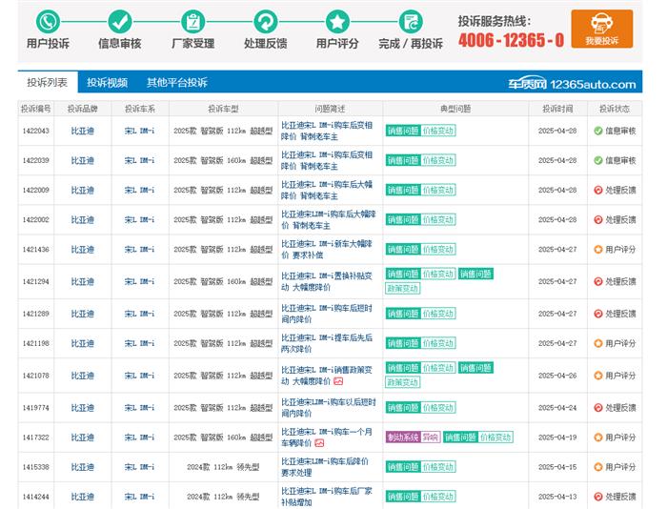Click the hotline number 4006-12365-0

click(511, 40)
